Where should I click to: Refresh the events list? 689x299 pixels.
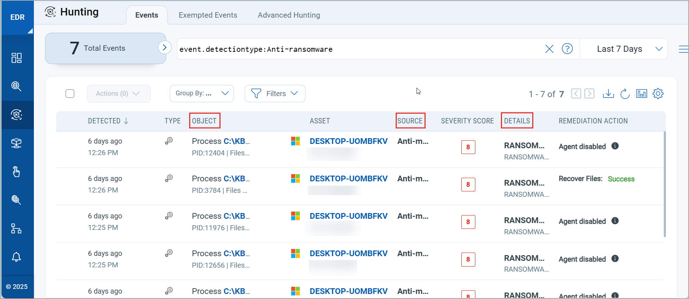click(625, 94)
